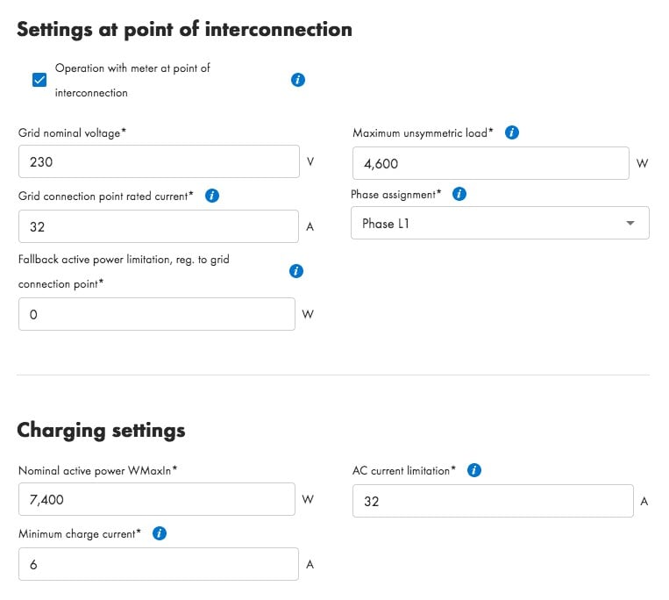Focus Grid connection point rated current input
This screenshot has width=669, height=600.
pyautogui.click(x=159, y=226)
